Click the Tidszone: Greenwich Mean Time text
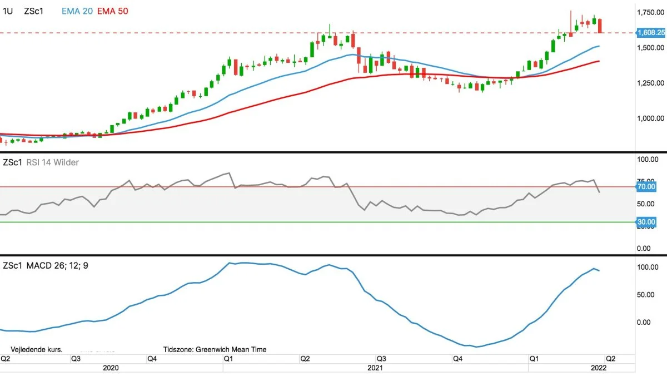The image size is (667, 376). pos(215,350)
